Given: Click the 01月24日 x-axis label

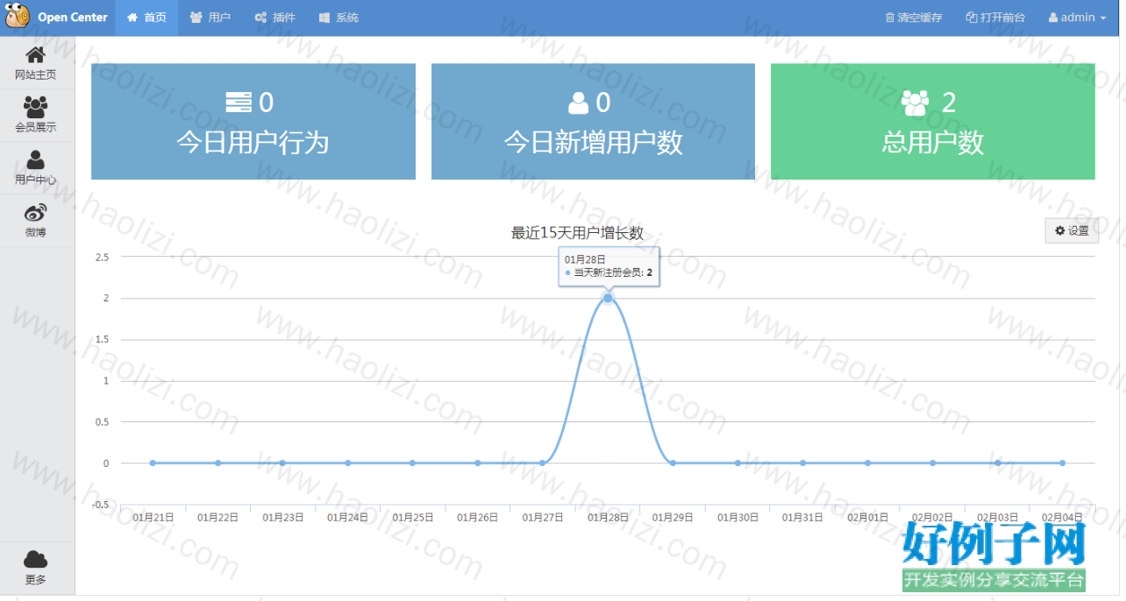Looking at the screenshot, I should [x=348, y=518].
